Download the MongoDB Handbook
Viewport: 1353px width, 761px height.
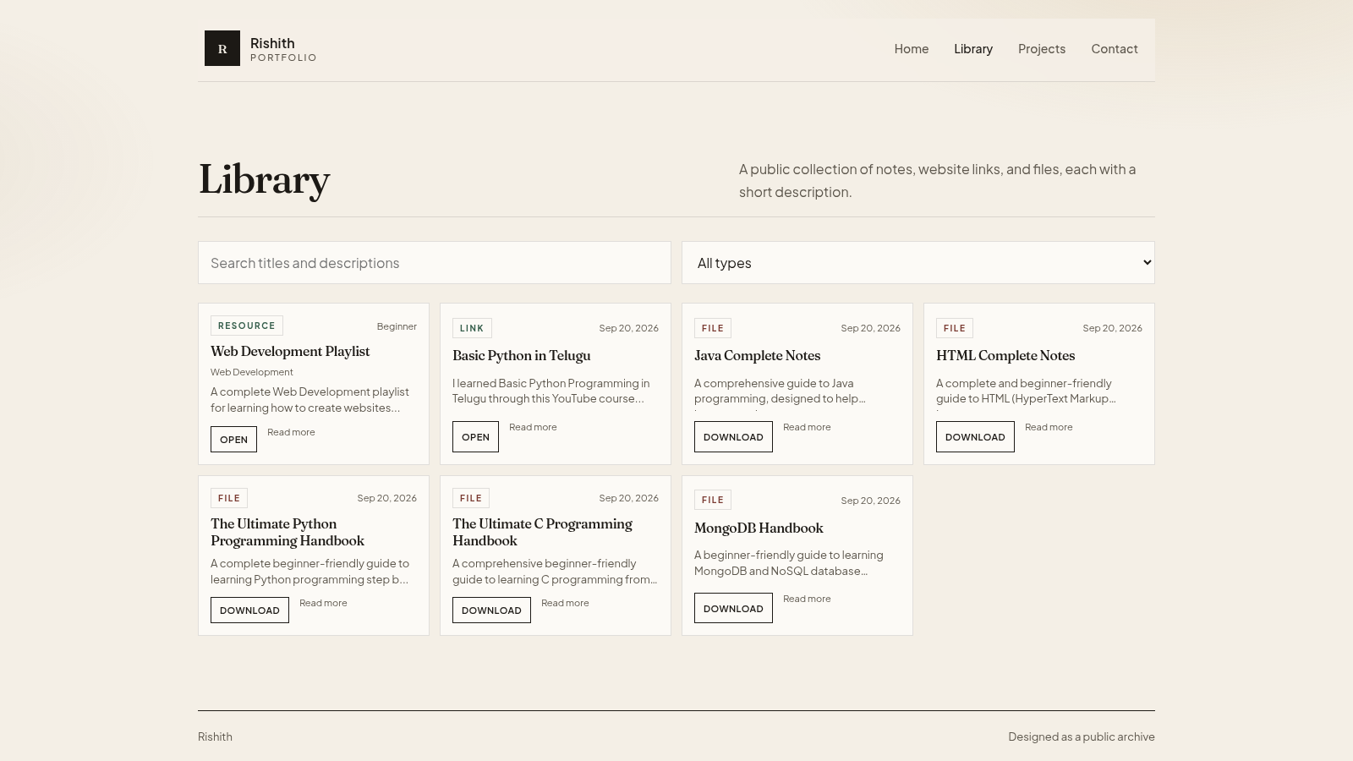[733, 609]
